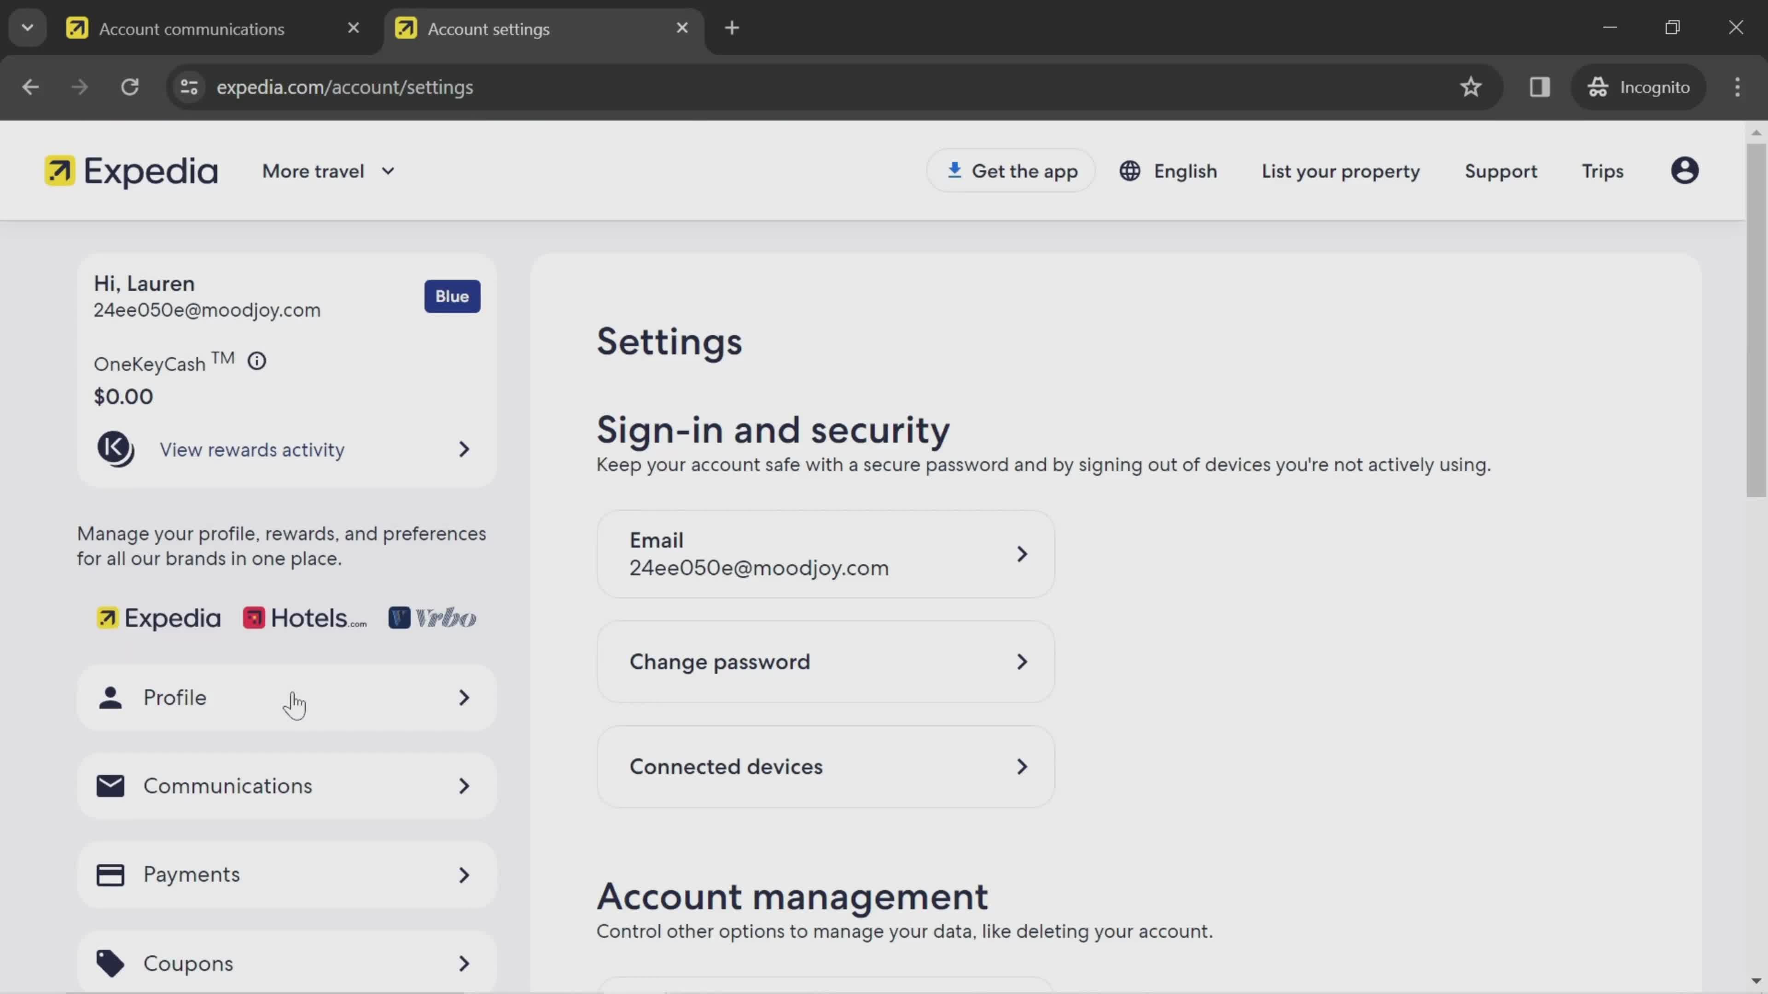
Task: Expand the More travel menu
Action: [328, 171]
